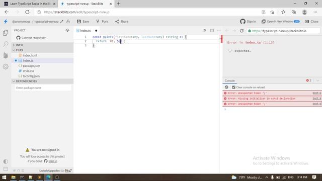This screenshot has height=181, width=322.
Task: Sign in with GitHub in toolbar
Action: 248,21
